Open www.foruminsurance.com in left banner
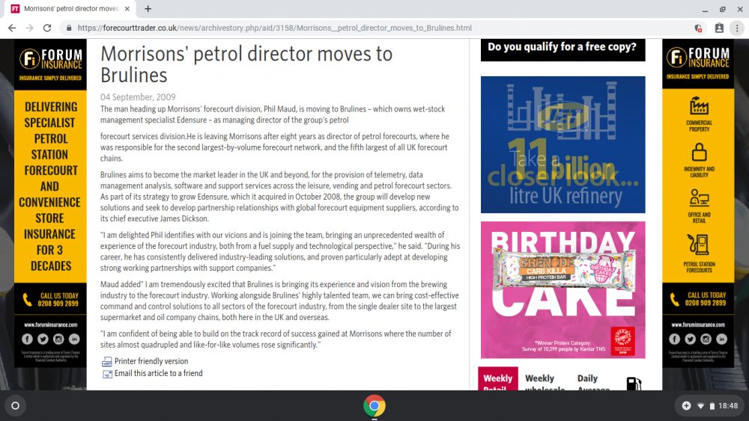Image resolution: width=749 pixels, height=421 pixels. [51, 325]
